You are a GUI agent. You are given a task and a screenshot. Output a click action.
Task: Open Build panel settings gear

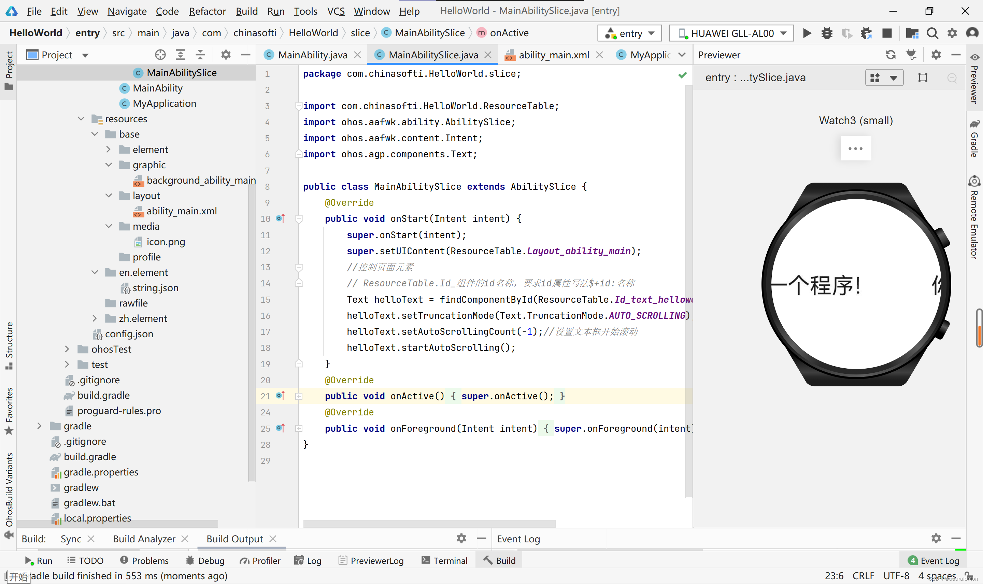pos(461,538)
